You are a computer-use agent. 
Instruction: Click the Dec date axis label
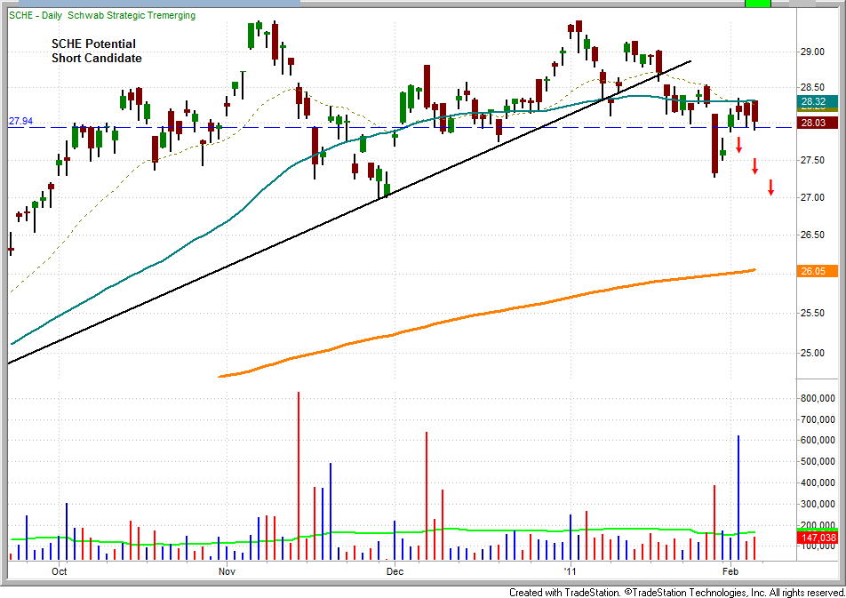[395, 571]
